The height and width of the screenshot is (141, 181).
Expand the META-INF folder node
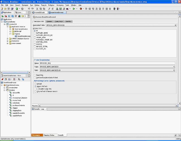tap(10, 31)
